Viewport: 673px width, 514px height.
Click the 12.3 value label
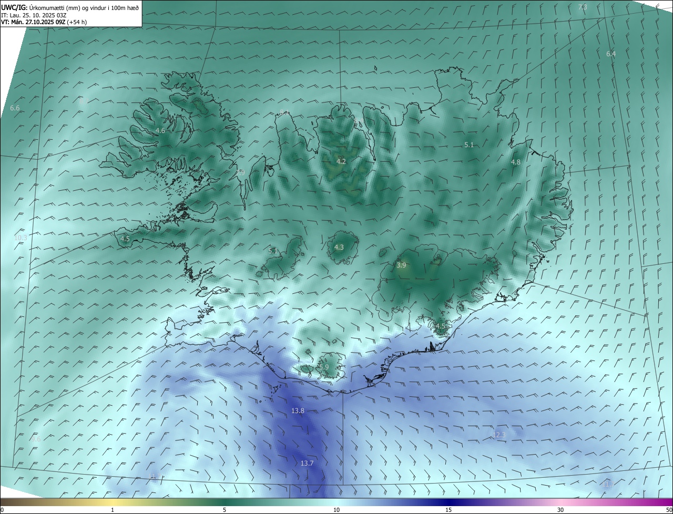pyautogui.click(x=499, y=435)
